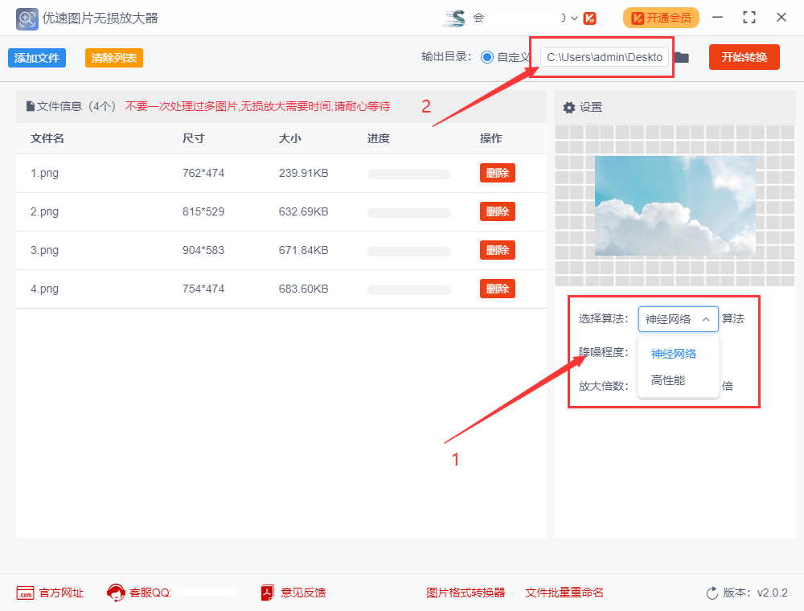This screenshot has width=804, height=611.
Task: Click the VIP badge icon in title bar
Action: (x=589, y=17)
